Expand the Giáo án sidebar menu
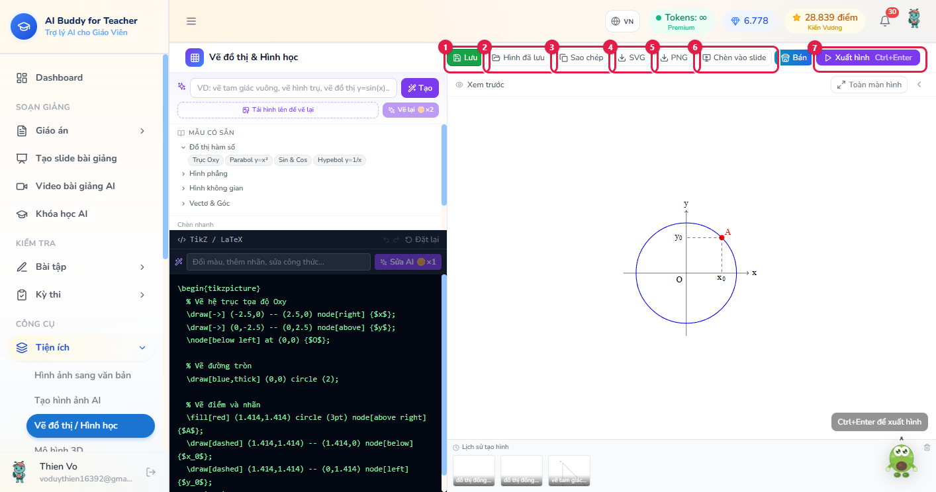This screenshot has height=492, width=936. pos(82,131)
